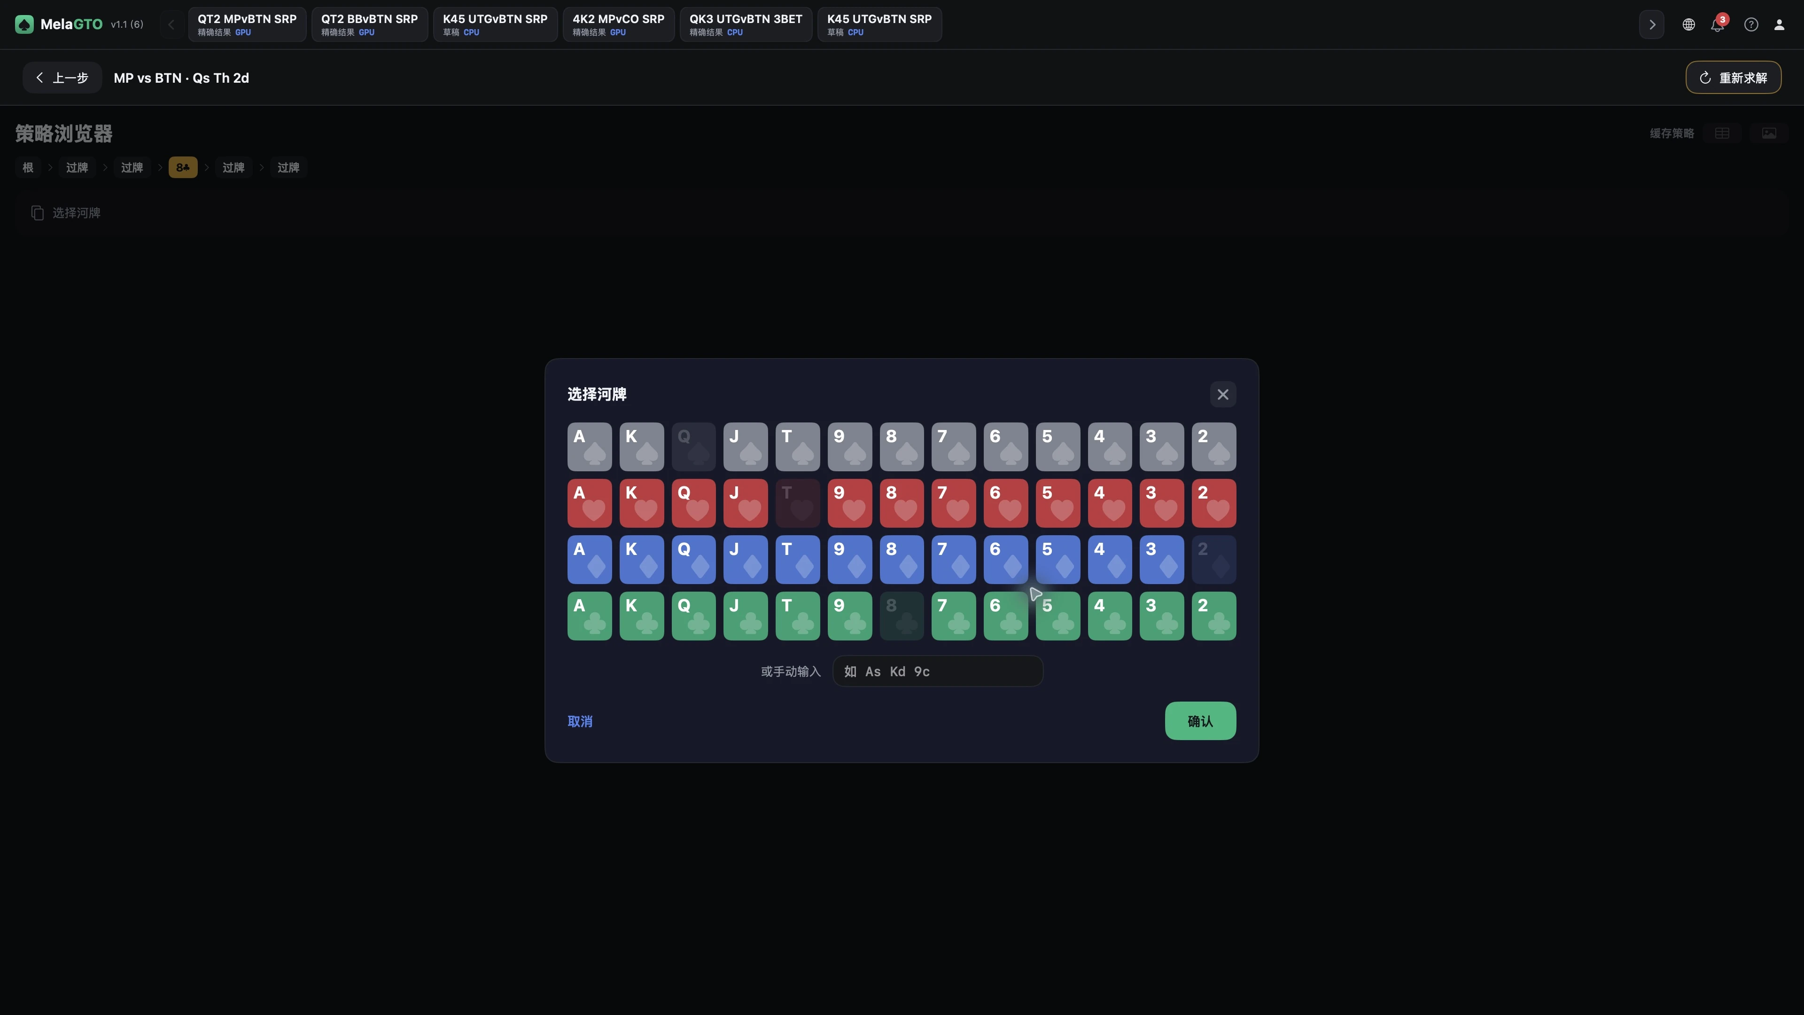This screenshot has height=1015, width=1804.
Task: Select the Jack of clubs card
Action: (745, 616)
